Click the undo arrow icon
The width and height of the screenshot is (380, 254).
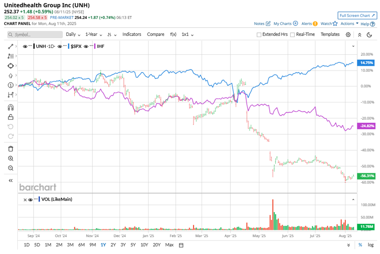pyautogui.click(x=11, y=126)
